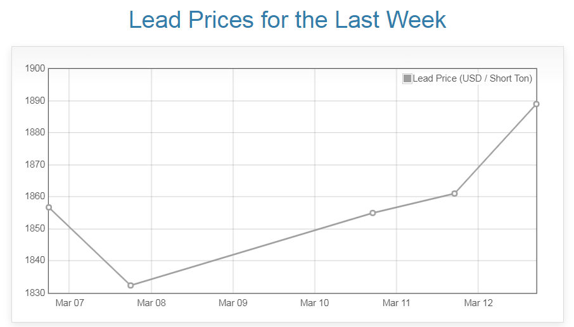Screen dimensions: 574x327
Task: Click the first data point on the left axis
Action: tap(49, 207)
